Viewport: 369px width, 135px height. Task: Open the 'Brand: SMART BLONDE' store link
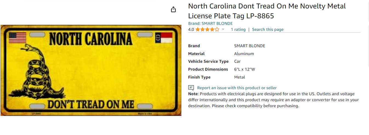click(x=210, y=23)
